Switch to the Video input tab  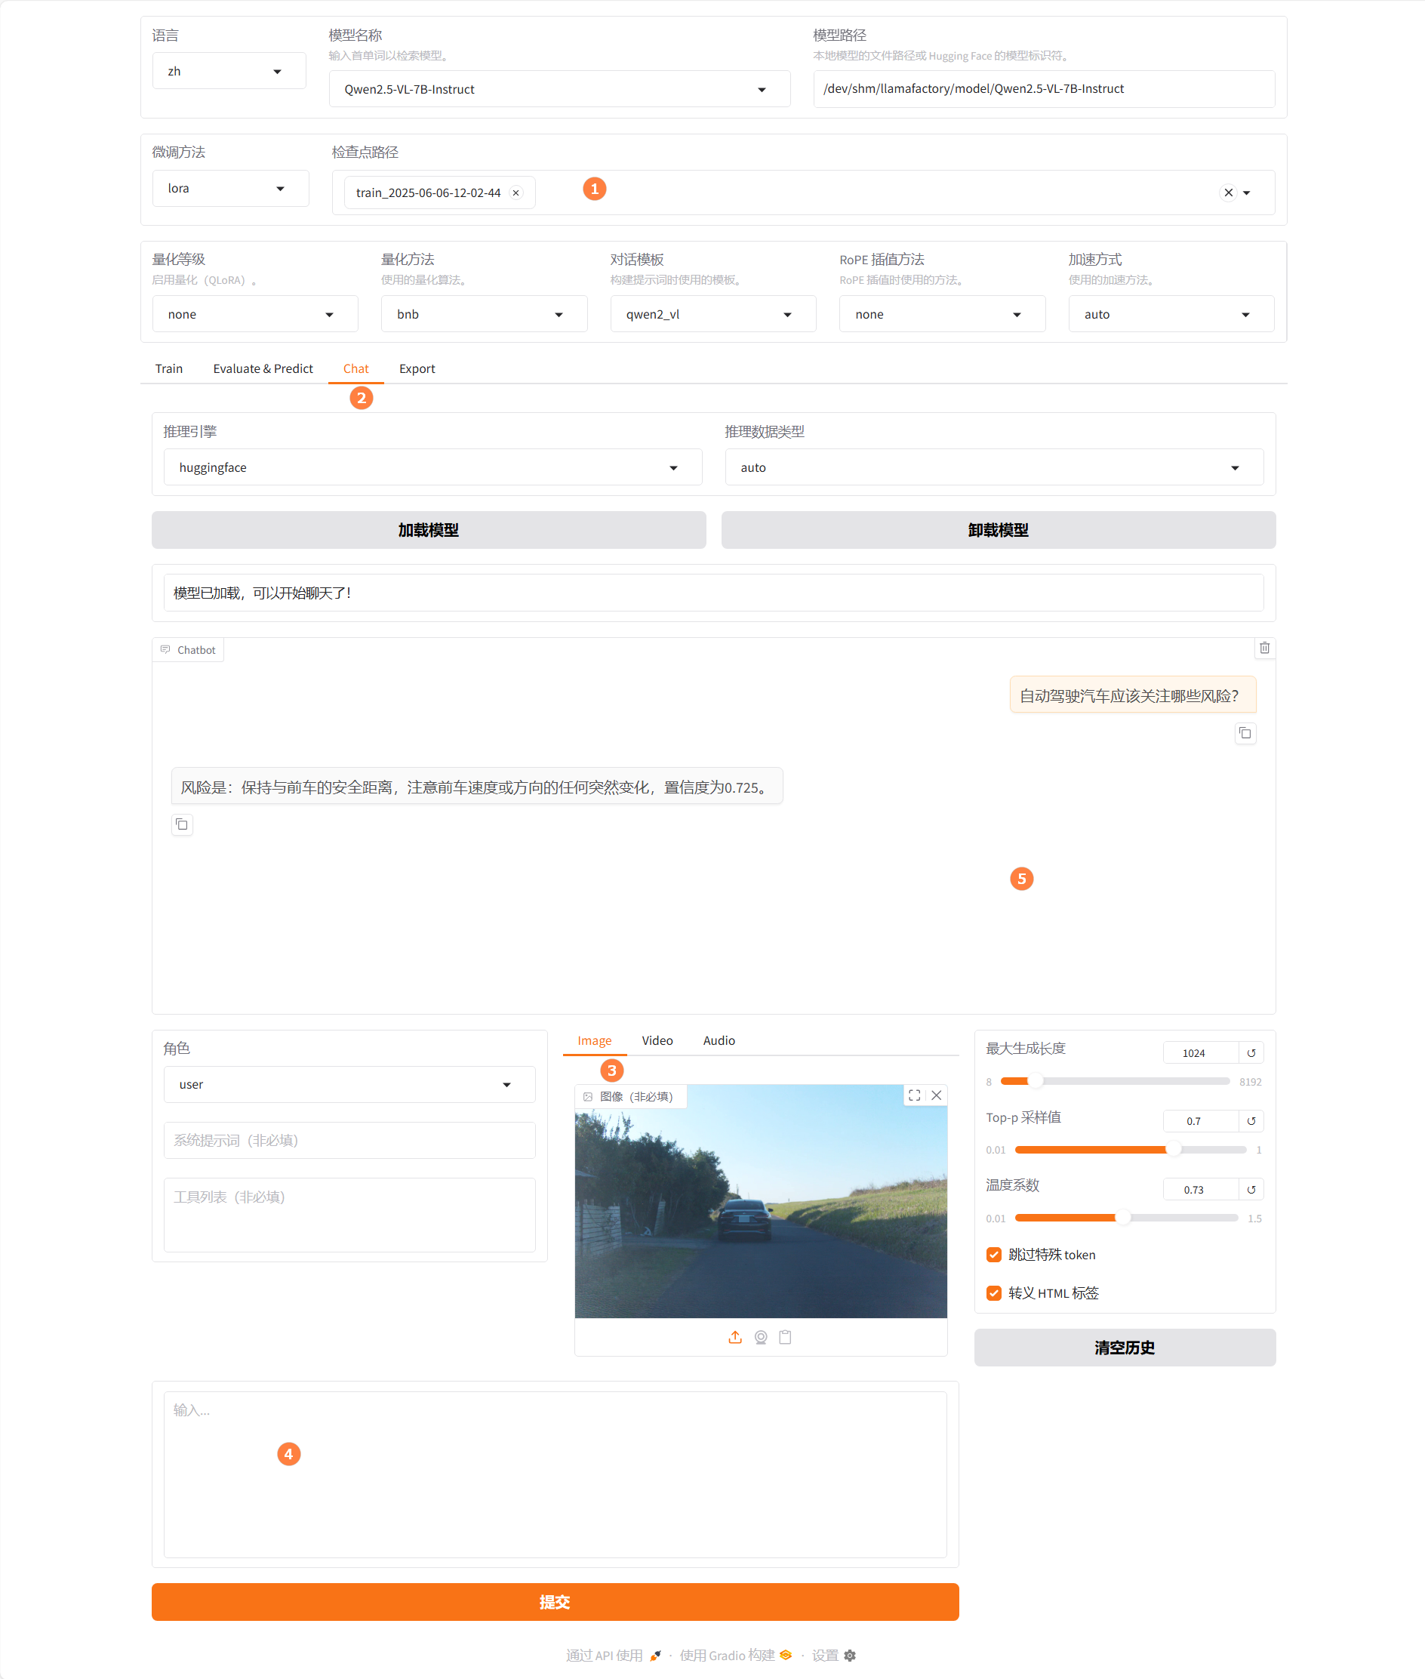(657, 1040)
